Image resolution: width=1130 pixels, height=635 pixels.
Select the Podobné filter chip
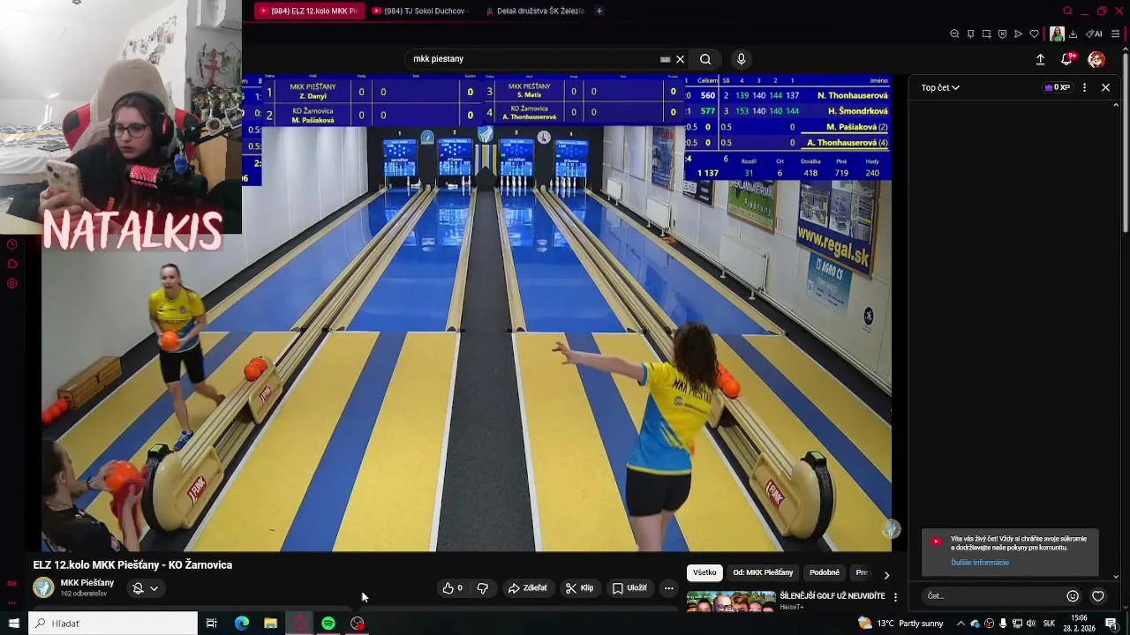(825, 572)
